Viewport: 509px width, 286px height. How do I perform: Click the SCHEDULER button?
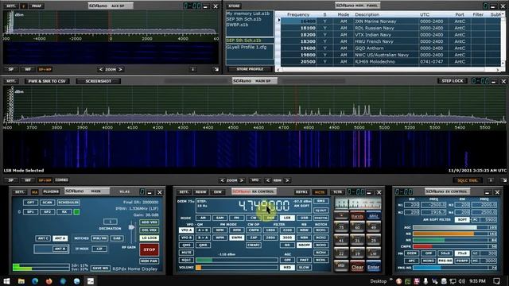(68, 203)
